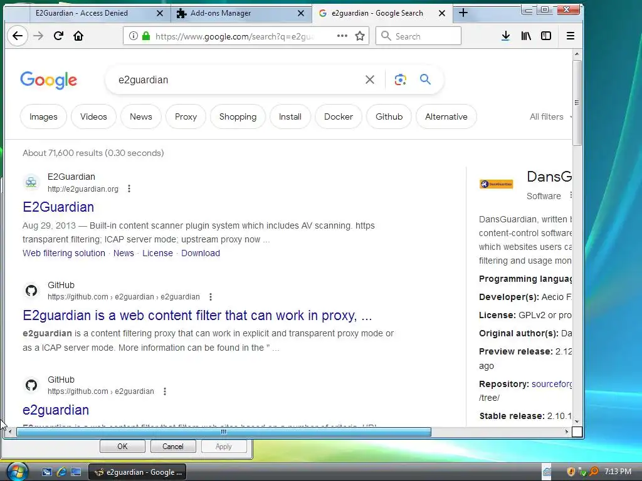Close the E2Guardian - Access Denied tab
Screen dimensions: 642x481
click(x=160, y=13)
